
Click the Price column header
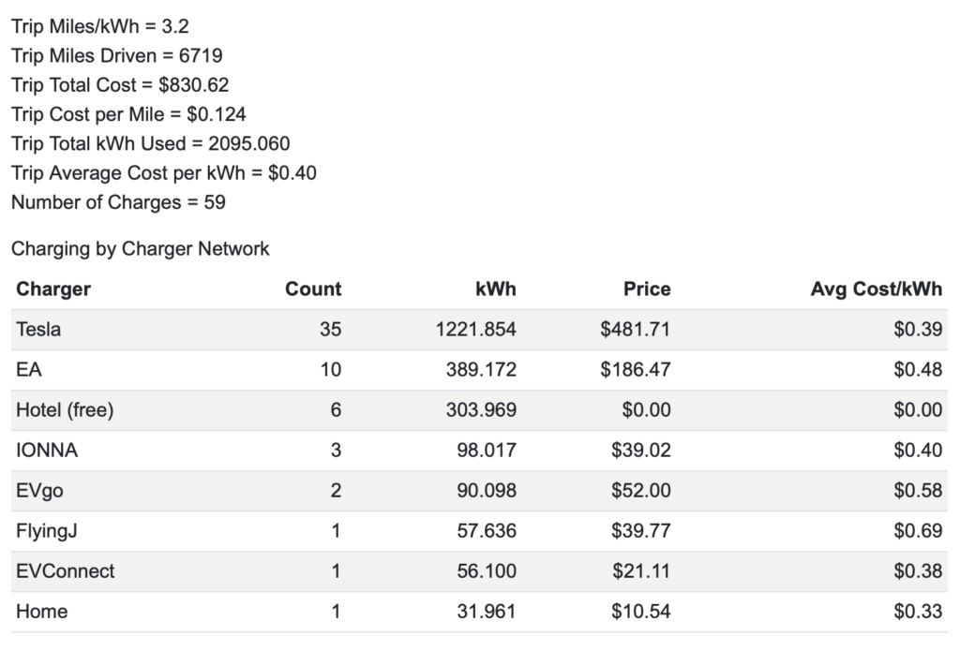click(x=647, y=289)
